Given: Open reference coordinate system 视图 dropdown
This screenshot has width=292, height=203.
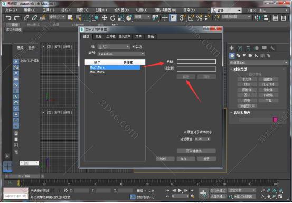Looking at the screenshot, I should pyautogui.click(x=142, y=17).
